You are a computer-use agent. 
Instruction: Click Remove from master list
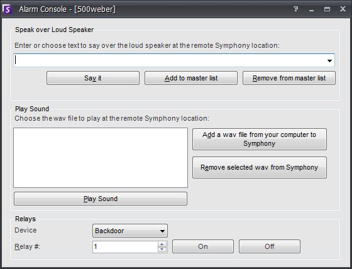point(289,78)
